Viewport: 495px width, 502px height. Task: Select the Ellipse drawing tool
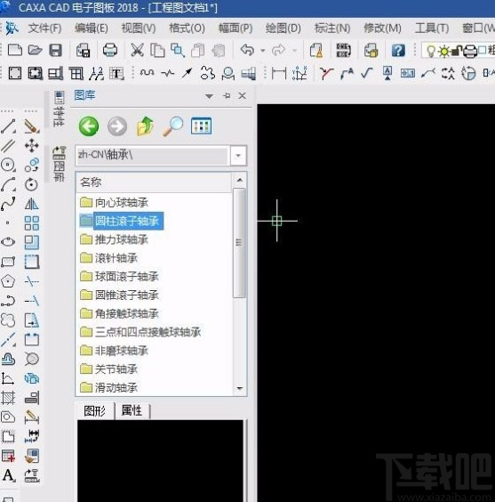coord(8,242)
